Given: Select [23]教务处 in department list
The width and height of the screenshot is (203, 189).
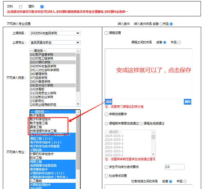Looking at the screenshot, I should pyautogui.click(x=53, y=101).
